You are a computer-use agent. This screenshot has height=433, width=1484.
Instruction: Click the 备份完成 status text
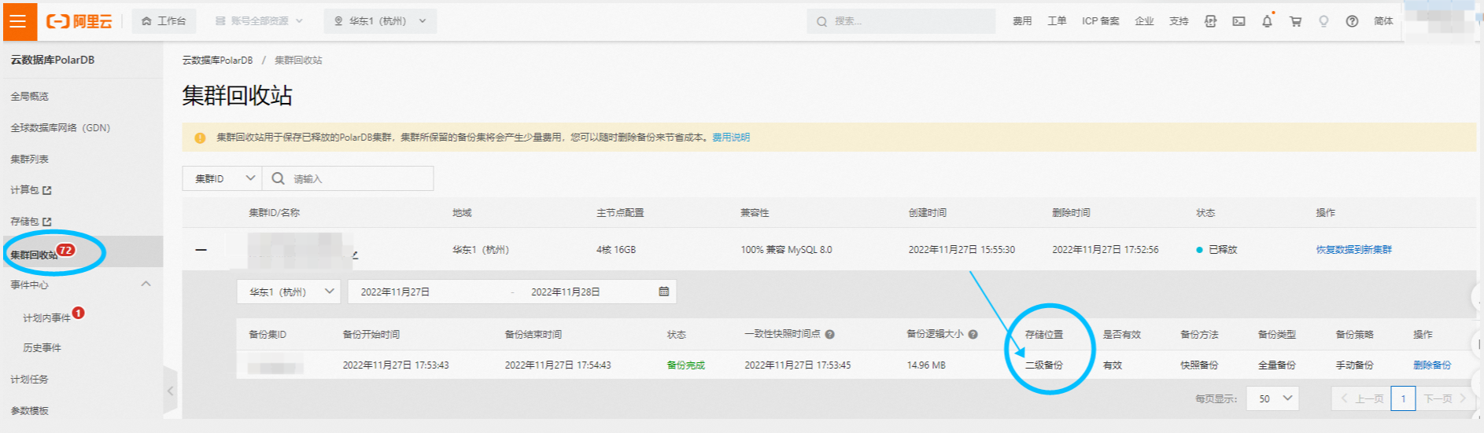coord(686,365)
